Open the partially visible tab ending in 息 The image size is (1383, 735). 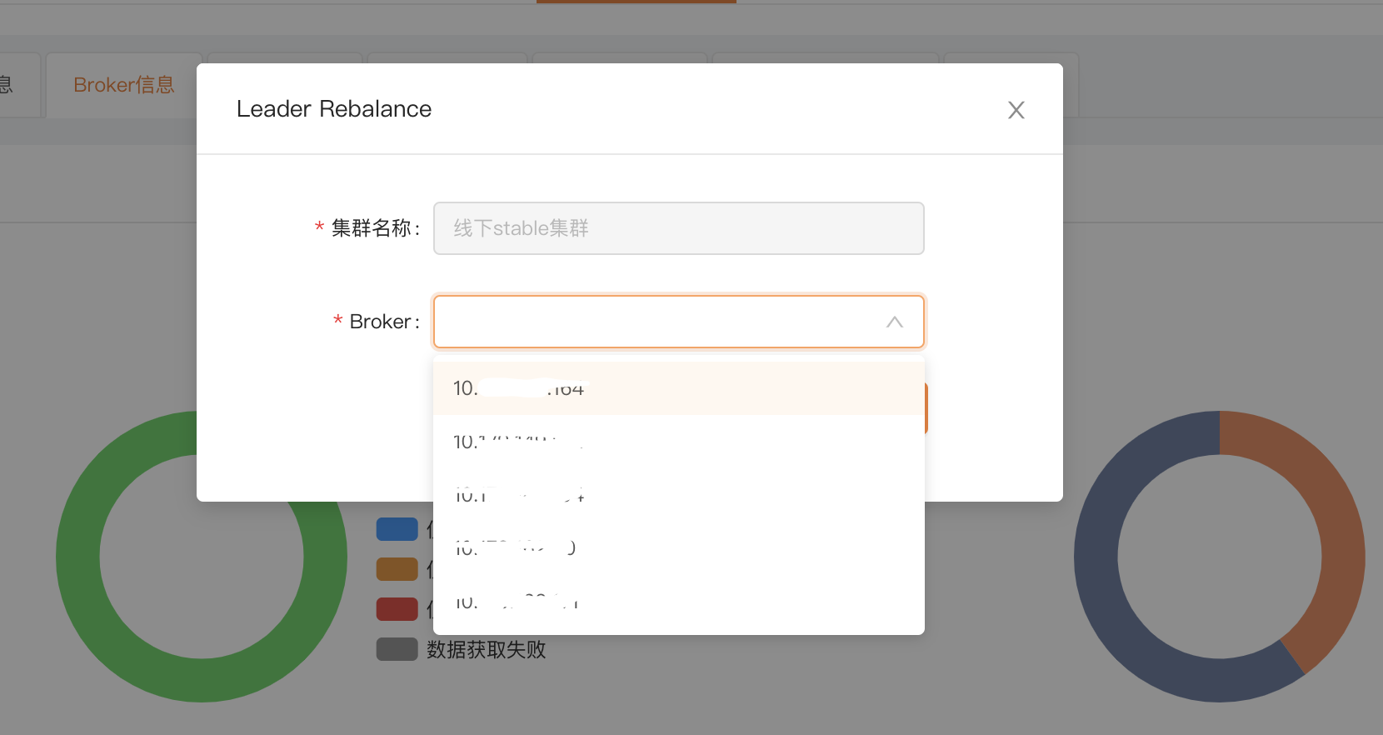pos(8,85)
